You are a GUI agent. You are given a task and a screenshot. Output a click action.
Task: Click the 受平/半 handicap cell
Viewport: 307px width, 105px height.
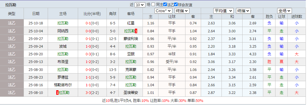tap(172, 62)
